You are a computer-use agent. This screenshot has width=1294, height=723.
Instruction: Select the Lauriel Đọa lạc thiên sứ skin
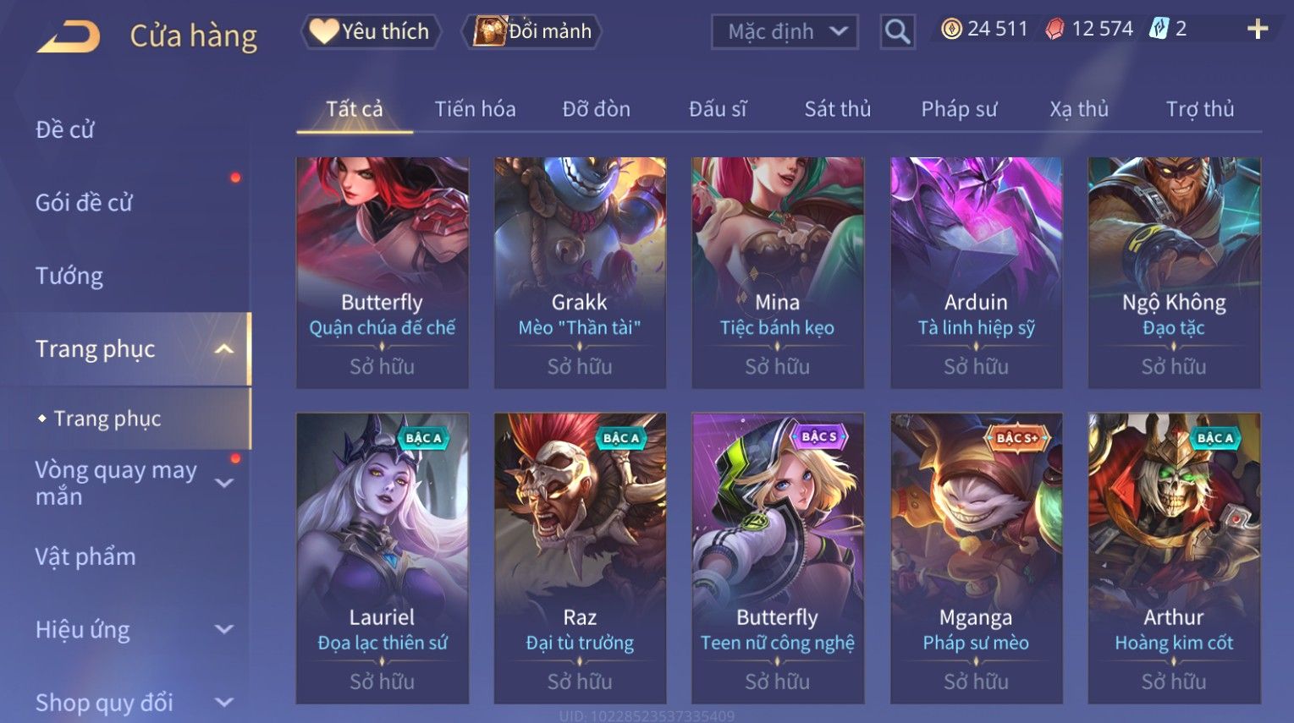click(382, 558)
